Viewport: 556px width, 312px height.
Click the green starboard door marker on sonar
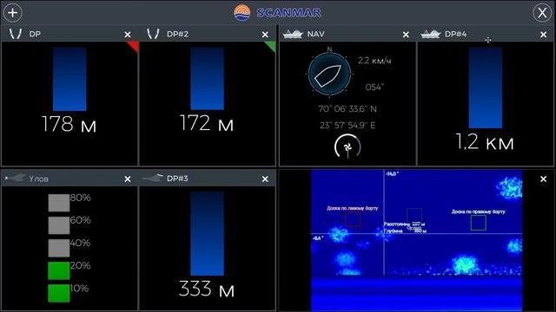coord(479,223)
